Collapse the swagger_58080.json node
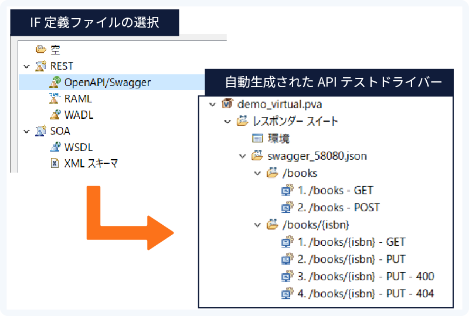Screen dimensions: 469x316 click(x=242, y=156)
